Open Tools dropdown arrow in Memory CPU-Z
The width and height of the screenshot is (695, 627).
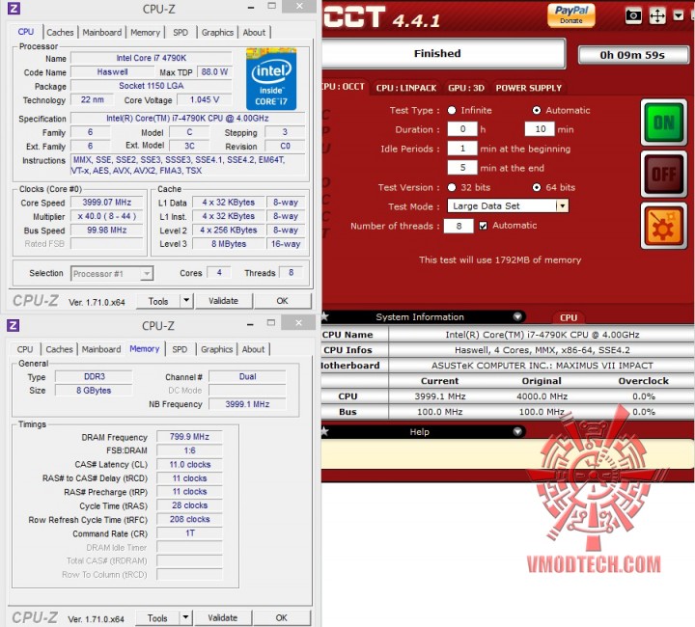[185, 617]
